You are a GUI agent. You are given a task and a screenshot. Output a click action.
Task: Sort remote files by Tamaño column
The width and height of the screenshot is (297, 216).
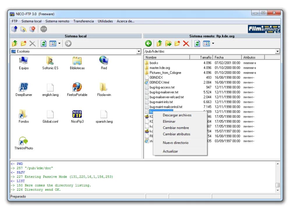pyautogui.click(x=201, y=57)
